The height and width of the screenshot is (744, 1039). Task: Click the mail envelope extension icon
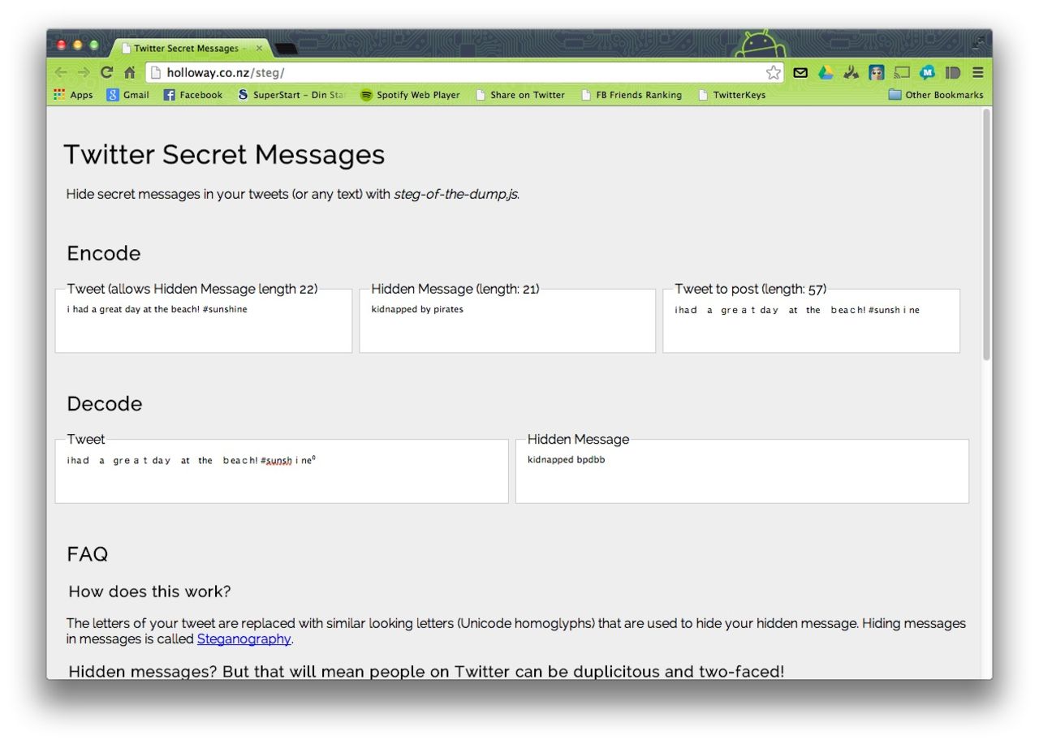(800, 72)
